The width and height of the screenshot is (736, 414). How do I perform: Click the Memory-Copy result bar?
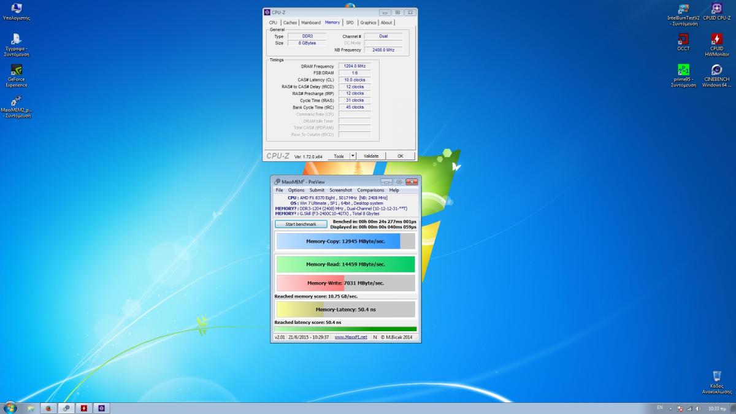[345, 241]
